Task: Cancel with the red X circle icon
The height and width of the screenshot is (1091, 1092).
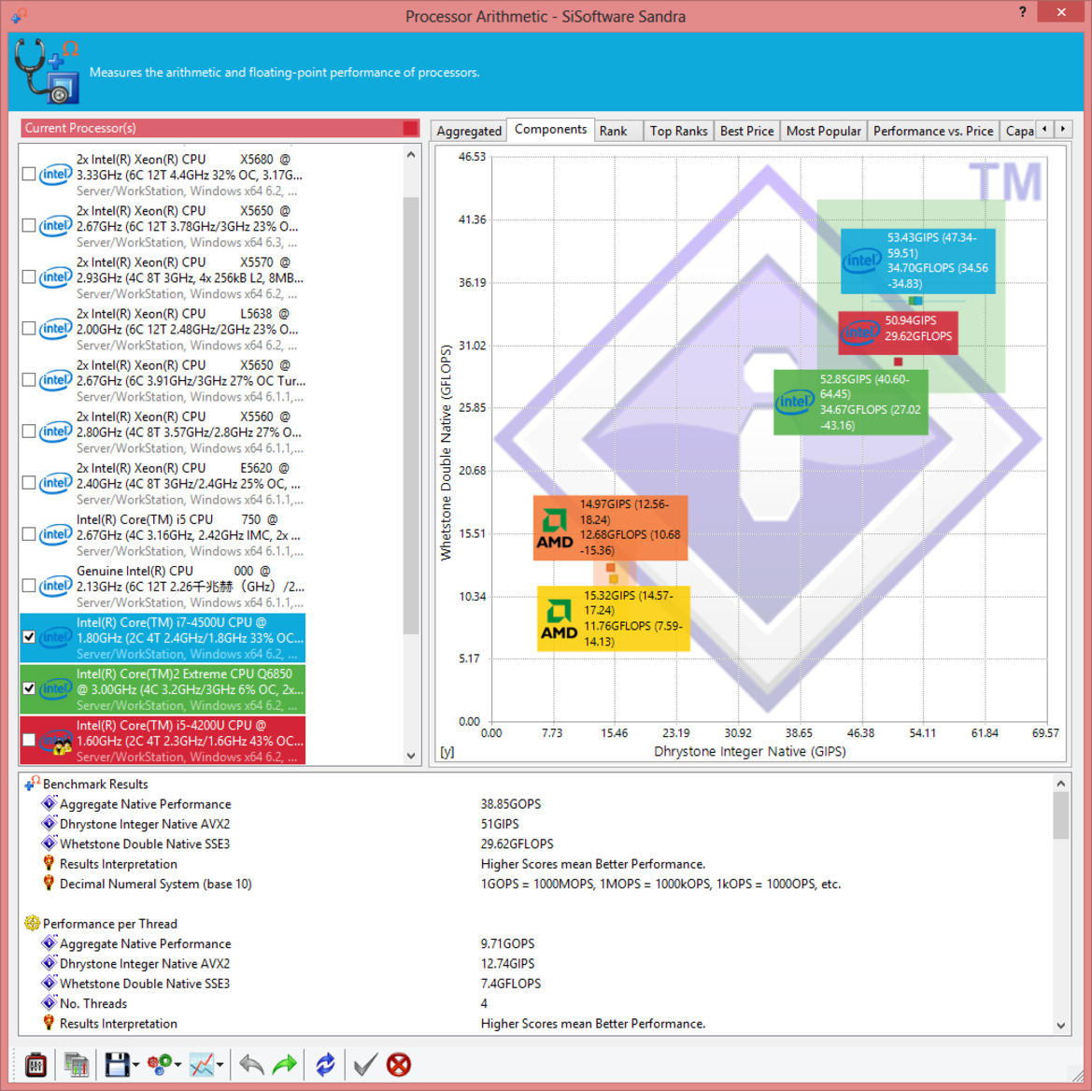Action: [x=398, y=1065]
